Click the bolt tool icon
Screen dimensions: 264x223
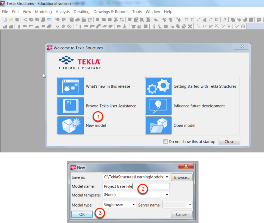119,26
